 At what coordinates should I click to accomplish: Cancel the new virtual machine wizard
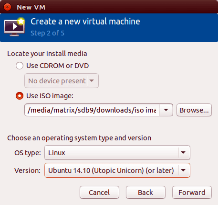tap(99, 193)
